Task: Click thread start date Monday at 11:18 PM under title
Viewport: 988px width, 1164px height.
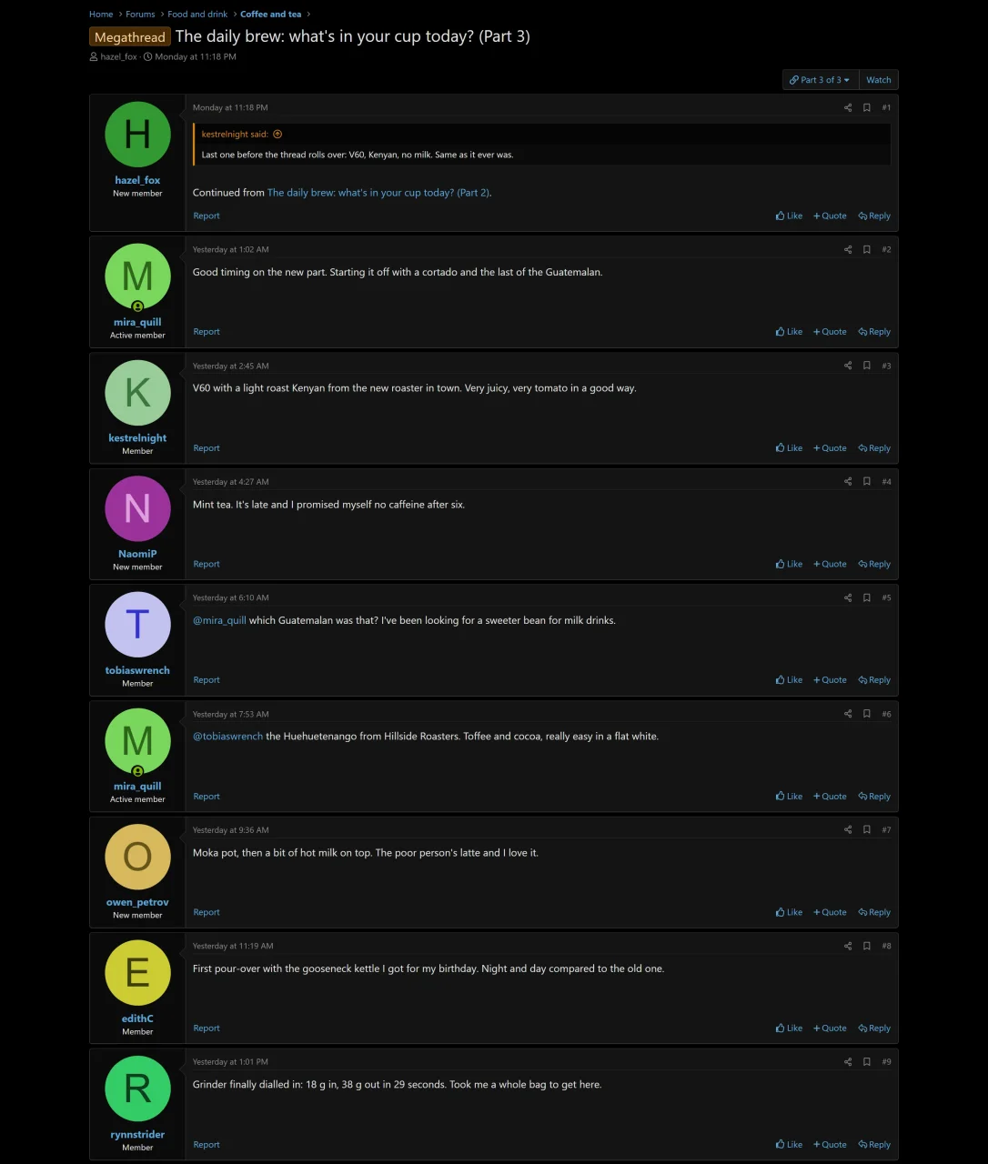Action: click(196, 57)
